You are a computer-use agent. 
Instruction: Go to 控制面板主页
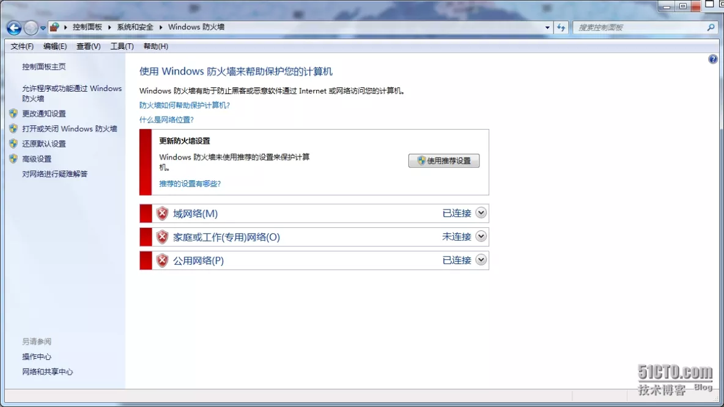[x=44, y=67]
